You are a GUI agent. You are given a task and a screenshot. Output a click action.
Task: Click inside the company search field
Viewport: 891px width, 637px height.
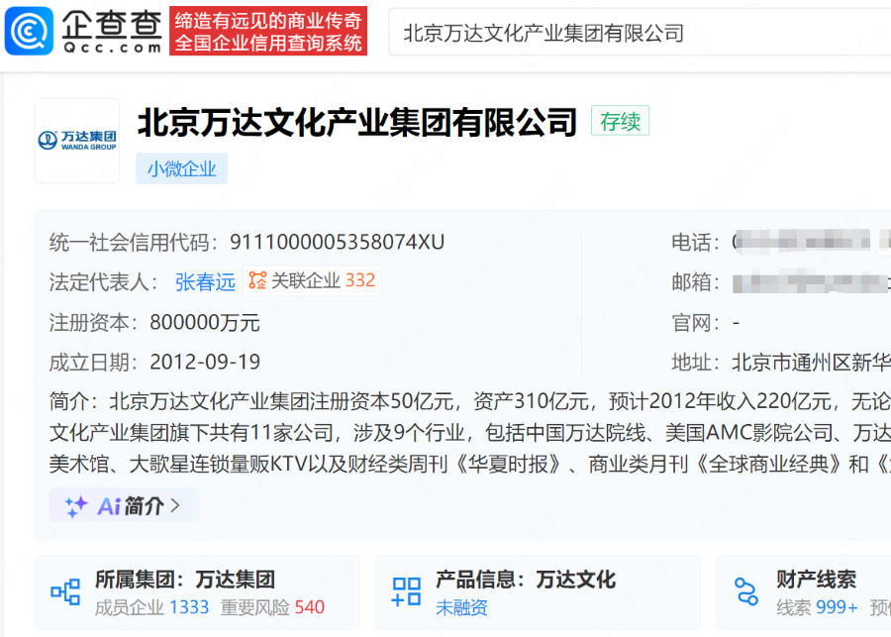634,33
